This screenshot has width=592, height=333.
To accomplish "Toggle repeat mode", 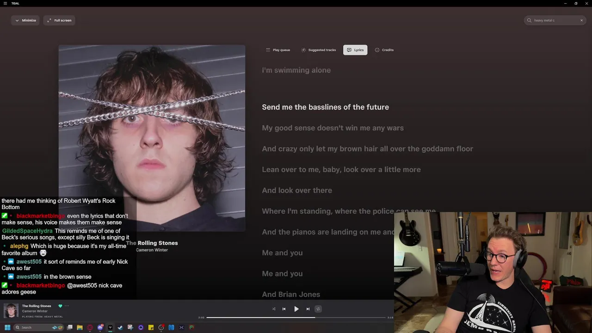I will [318, 309].
